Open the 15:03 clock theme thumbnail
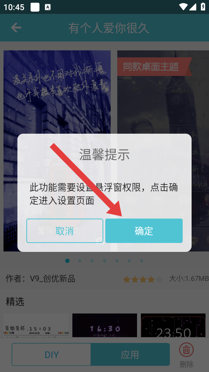The image size is (209, 372). [36, 325]
